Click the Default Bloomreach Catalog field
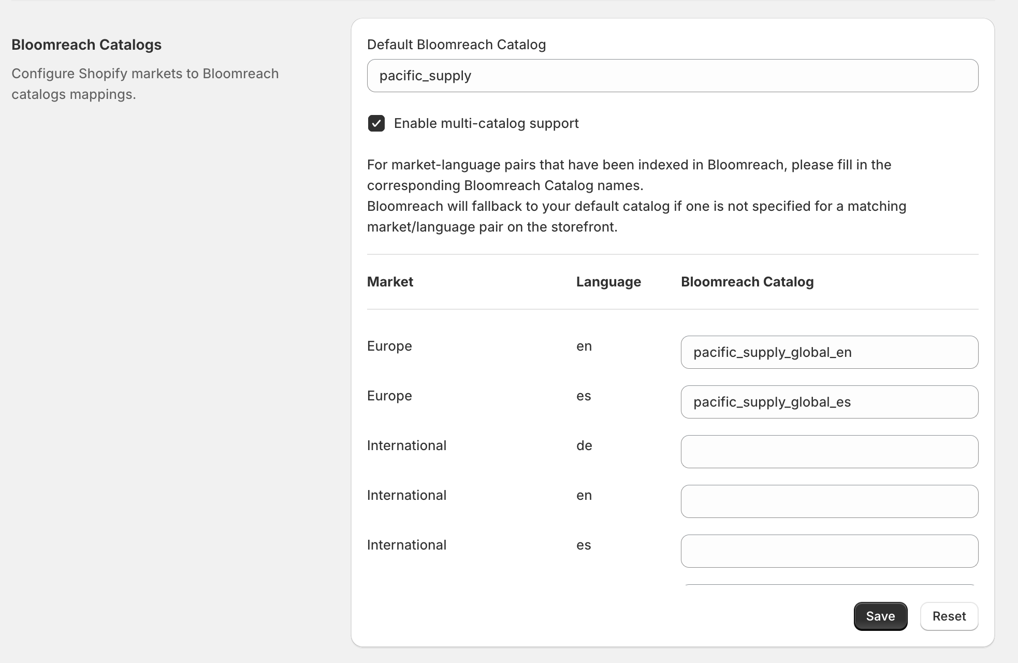 click(x=672, y=76)
